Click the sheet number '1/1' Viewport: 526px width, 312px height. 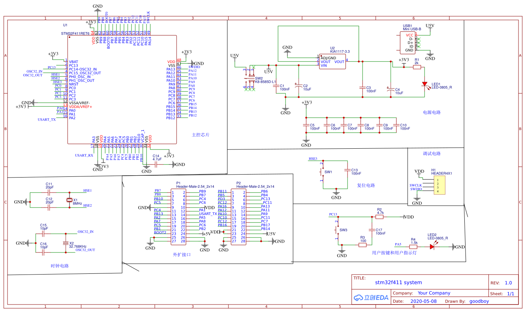click(511, 294)
